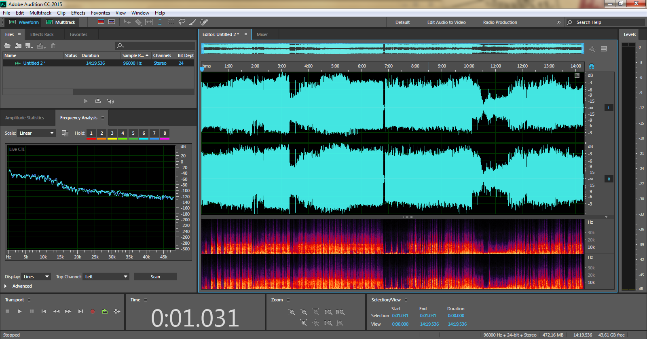This screenshot has width=647, height=339.
Task: Toggle the Loop Playback button
Action: pyautogui.click(x=105, y=311)
